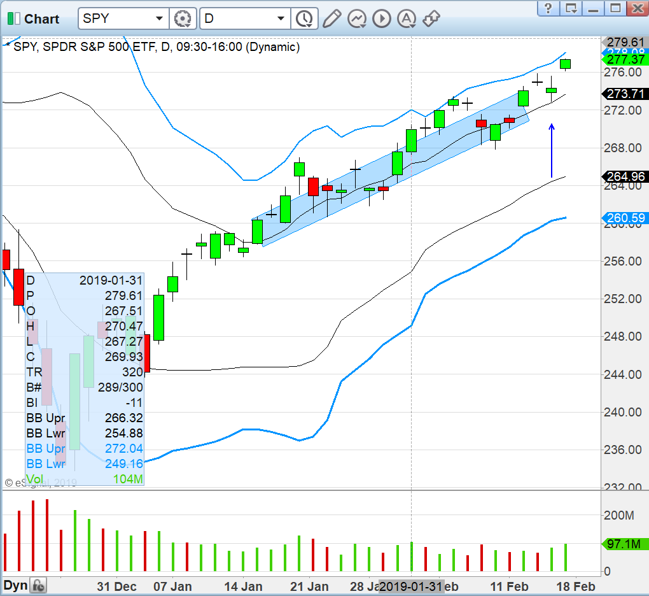Open the studies chart-line icon
The height and width of the screenshot is (596, 649).
click(357, 18)
